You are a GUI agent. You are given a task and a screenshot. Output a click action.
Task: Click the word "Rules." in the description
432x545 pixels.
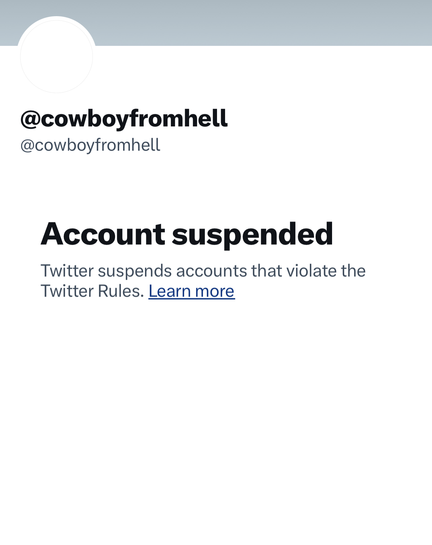click(121, 291)
